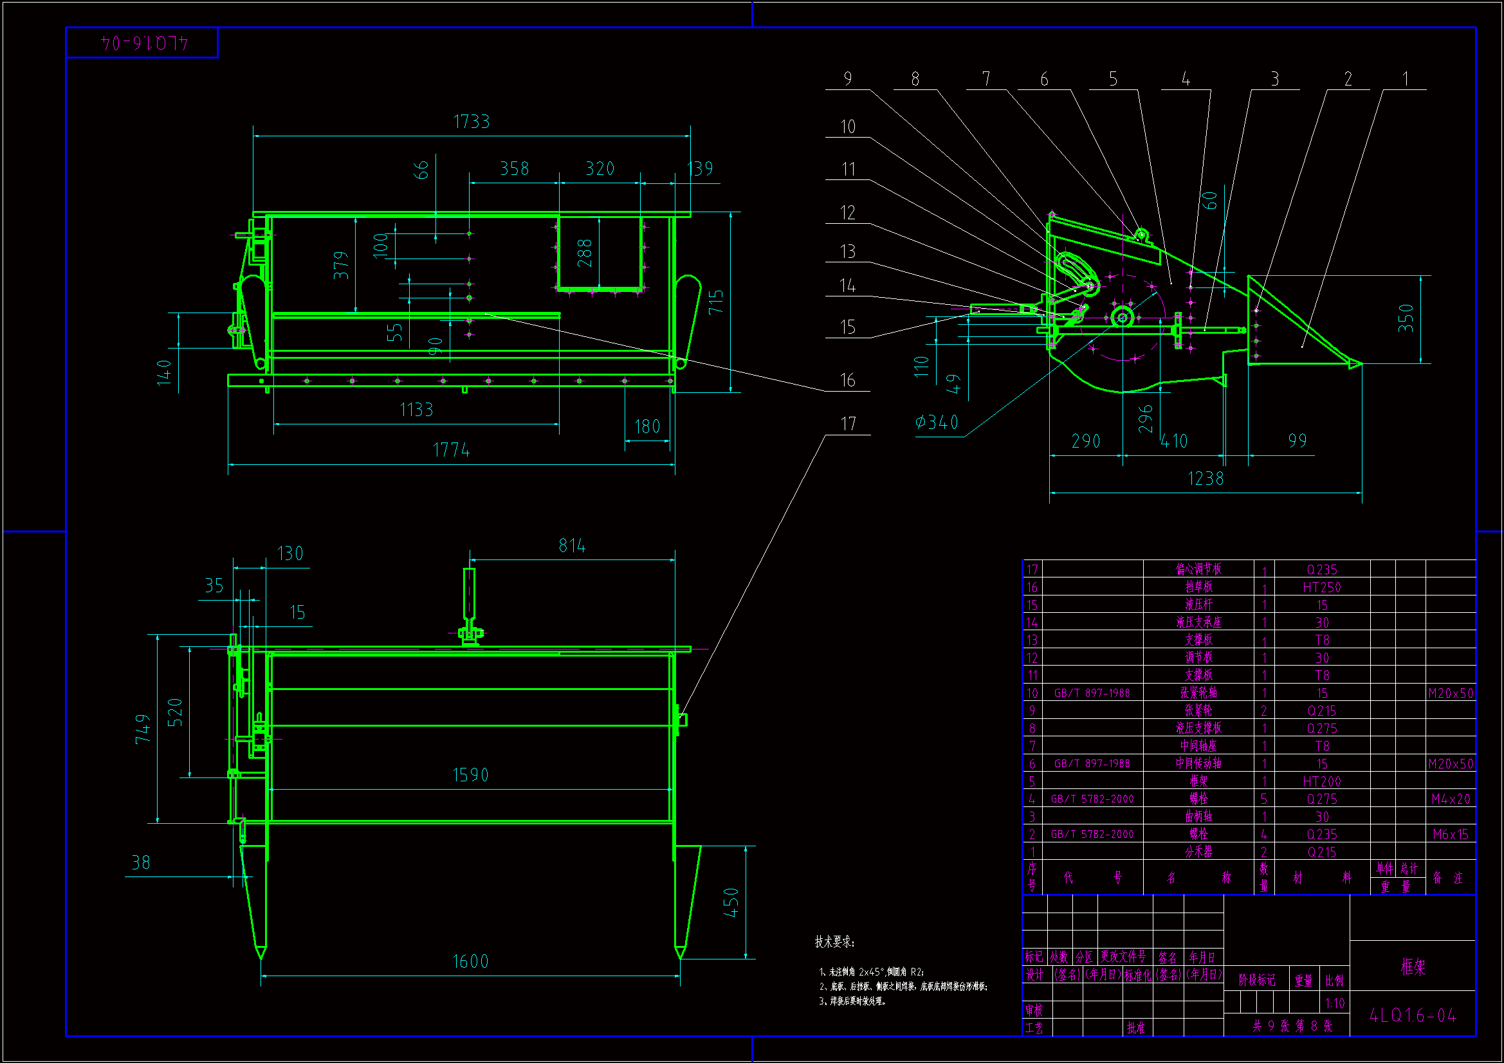Select the 1774 overall width dimension
The image size is (1504, 1063).
[x=451, y=450]
